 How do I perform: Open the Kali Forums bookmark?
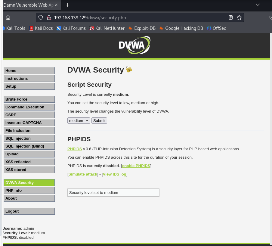[x=71, y=28]
